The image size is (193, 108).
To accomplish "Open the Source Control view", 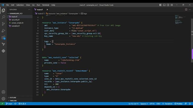I will click(x=3, y=24).
